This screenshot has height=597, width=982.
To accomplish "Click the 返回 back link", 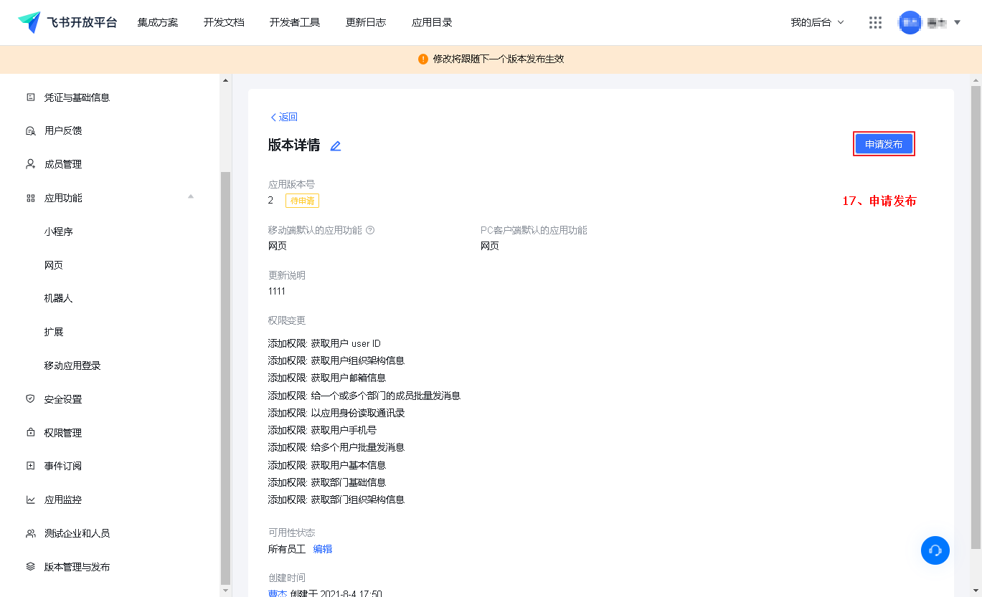I will 283,117.
